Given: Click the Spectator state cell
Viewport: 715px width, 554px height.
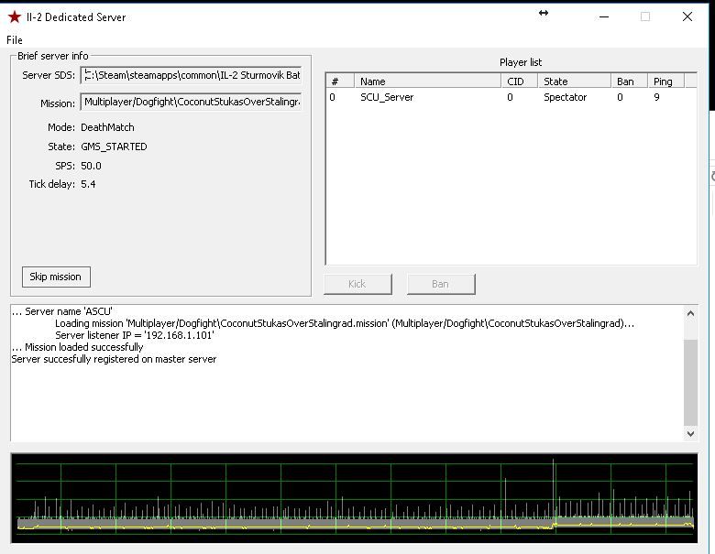Looking at the screenshot, I should tap(565, 97).
